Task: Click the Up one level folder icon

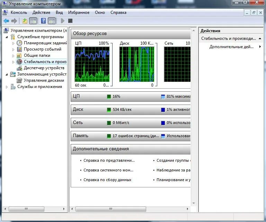Action: 25,21
